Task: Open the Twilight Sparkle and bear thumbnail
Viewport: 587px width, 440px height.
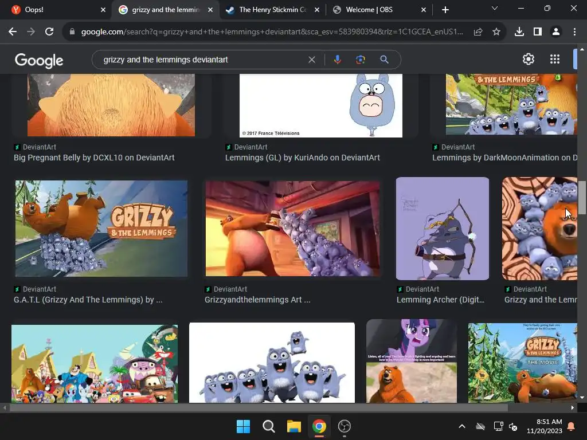Action: (x=412, y=361)
